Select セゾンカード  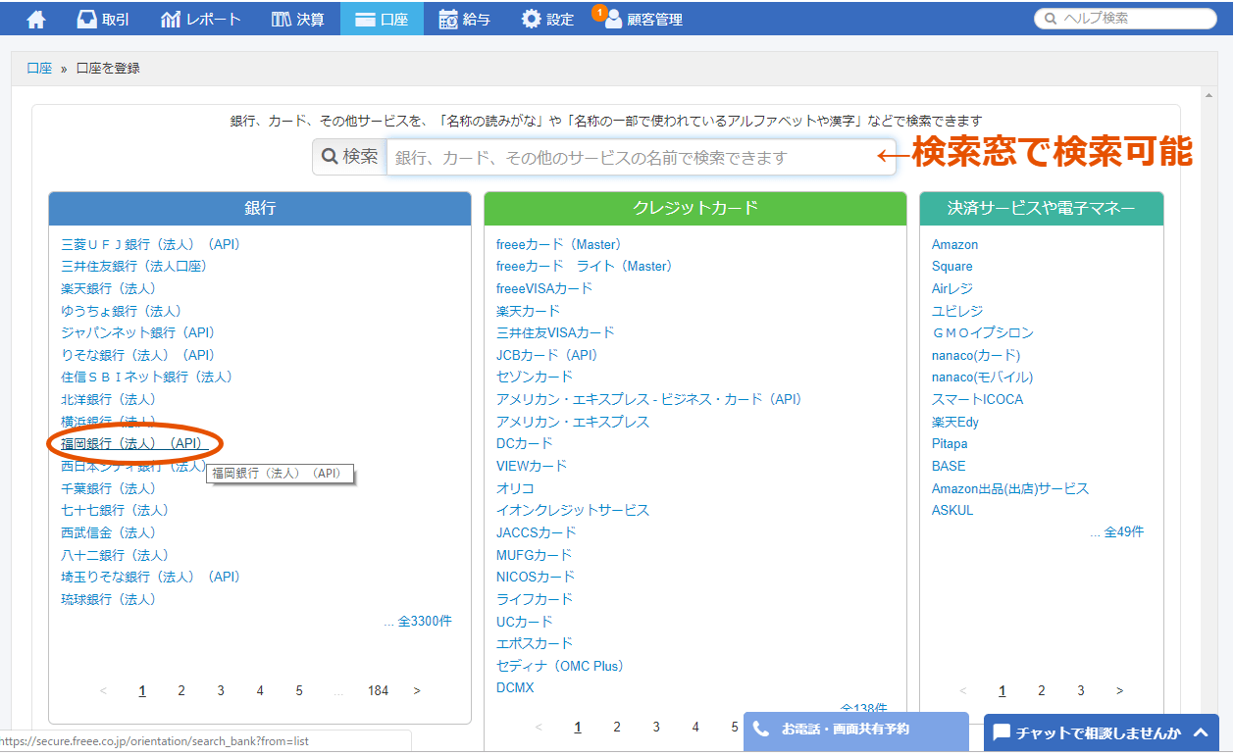click(x=535, y=377)
